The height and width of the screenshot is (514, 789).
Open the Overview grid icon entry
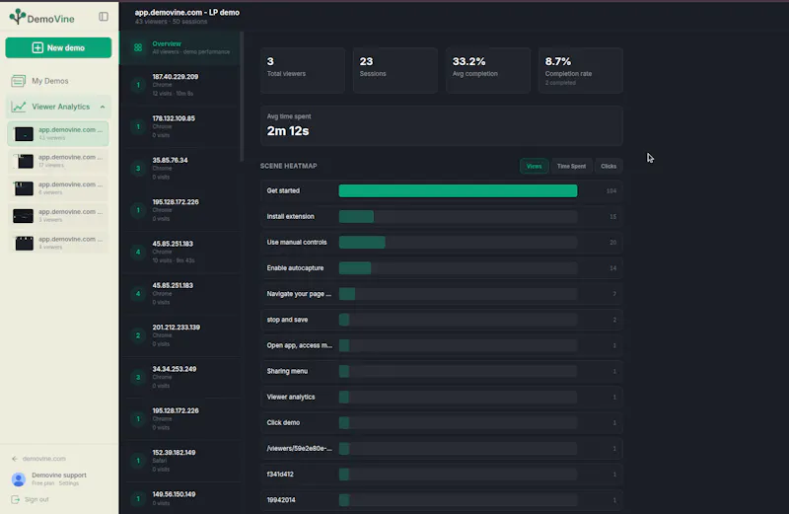tap(138, 47)
